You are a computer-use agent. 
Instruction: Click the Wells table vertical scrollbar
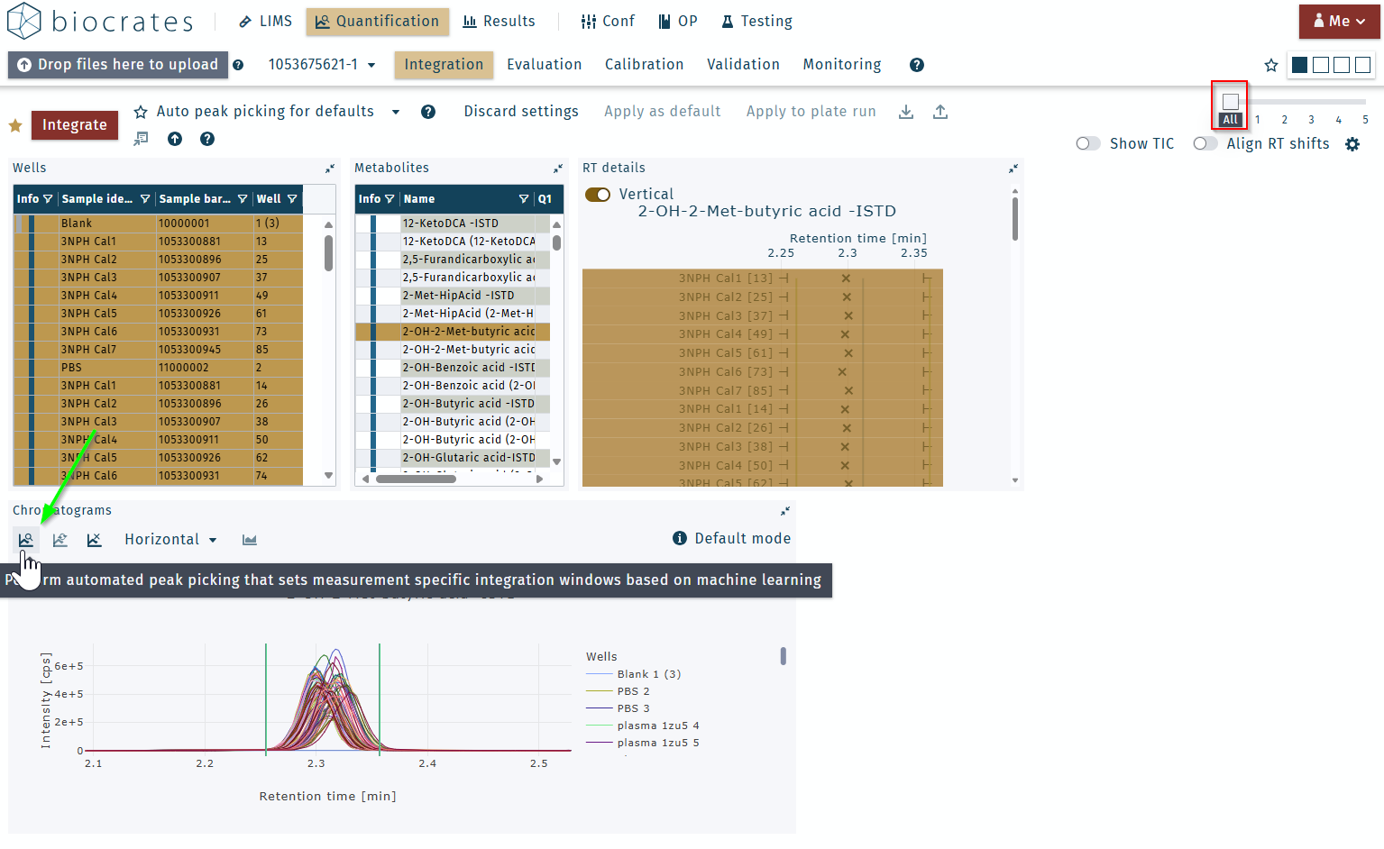tap(329, 253)
